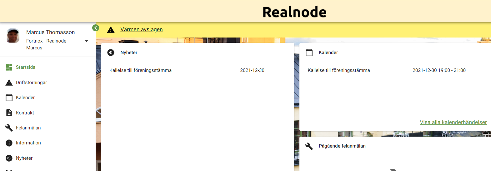Click the Marcus Thomasson user name

(x=51, y=32)
